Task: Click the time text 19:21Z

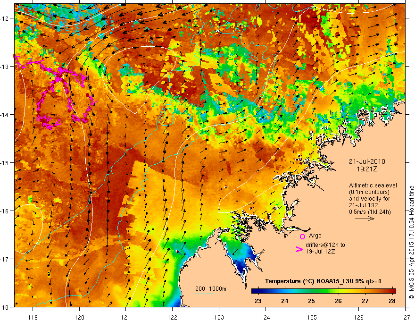Action: 367,169
